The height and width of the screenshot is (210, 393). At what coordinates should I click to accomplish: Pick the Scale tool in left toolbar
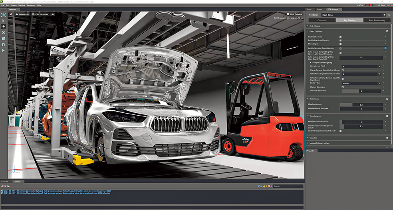(3, 38)
